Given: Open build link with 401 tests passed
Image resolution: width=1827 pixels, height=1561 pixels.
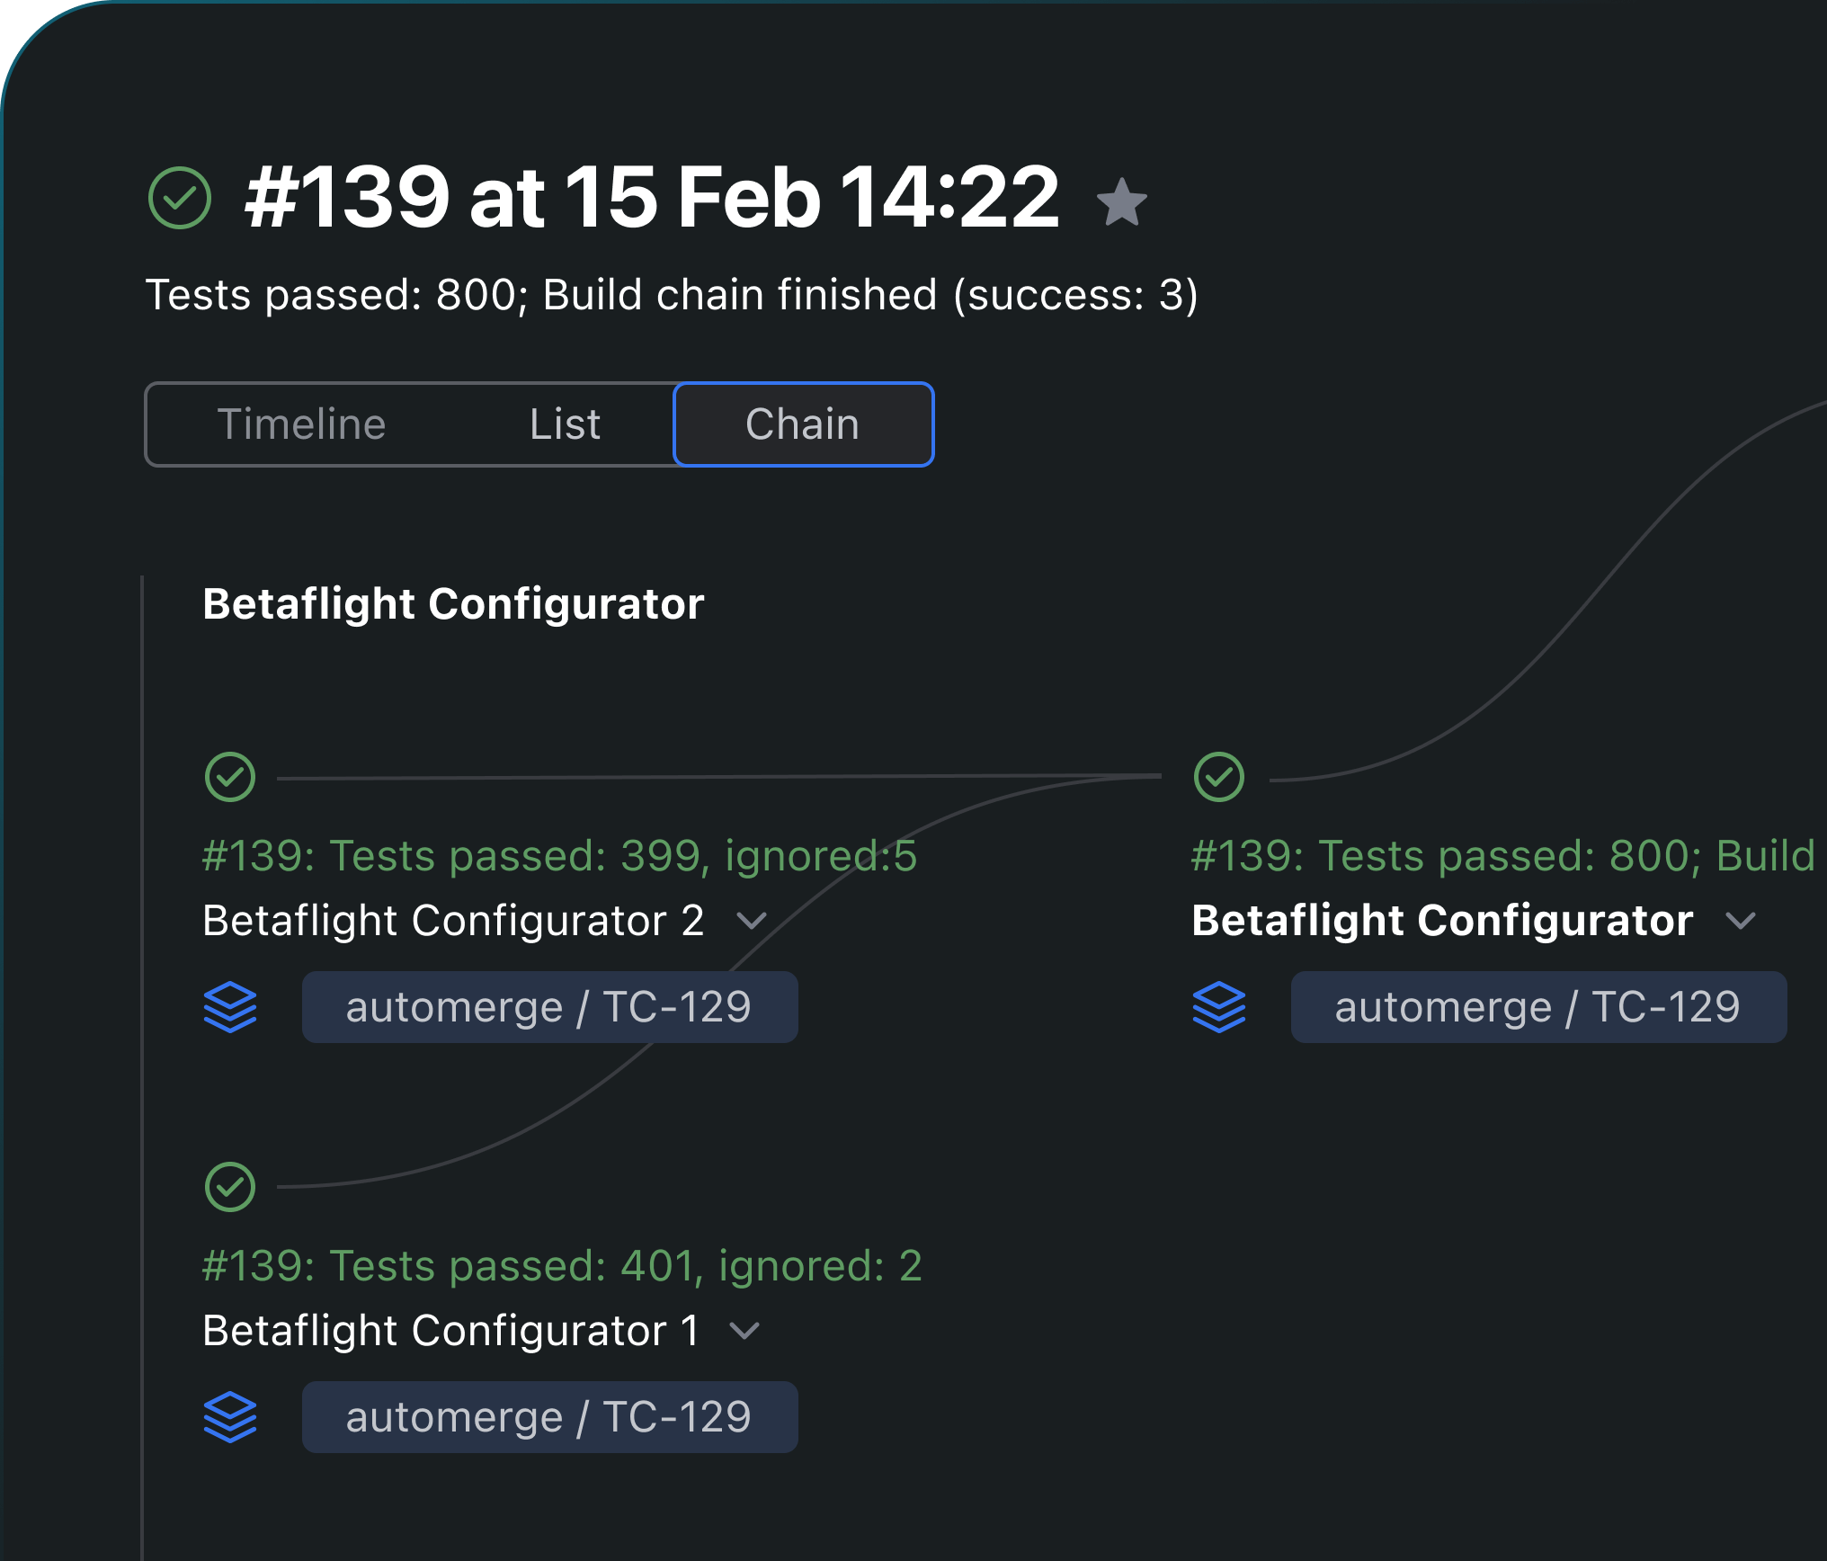Looking at the screenshot, I should tap(562, 1265).
